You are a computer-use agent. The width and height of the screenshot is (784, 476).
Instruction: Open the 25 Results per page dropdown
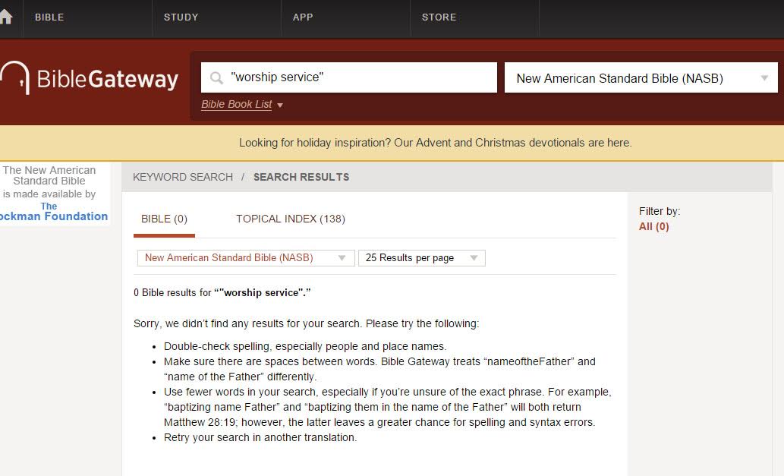tap(421, 258)
